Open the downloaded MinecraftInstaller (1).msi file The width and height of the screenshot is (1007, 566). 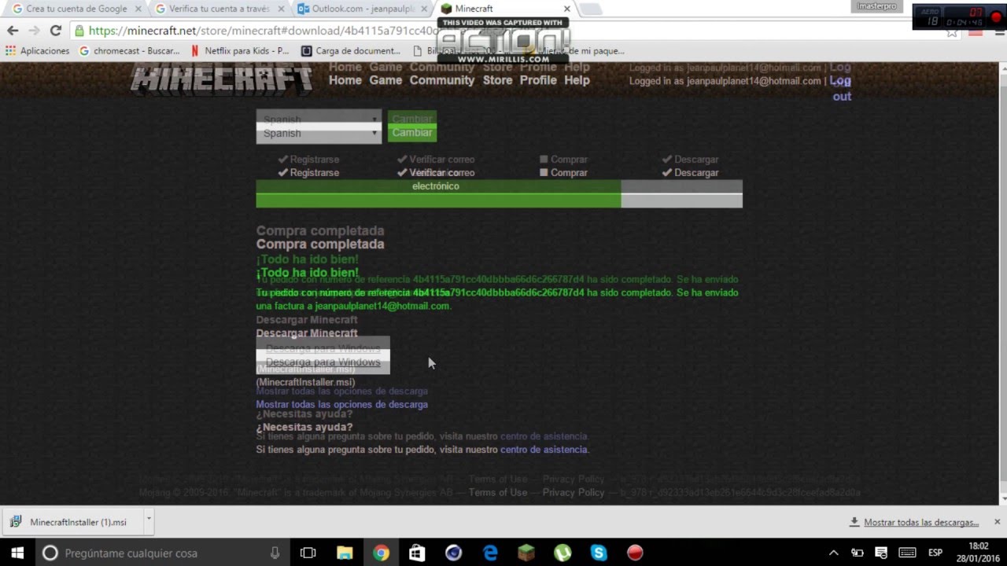pyautogui.click(x=73, y=522)
